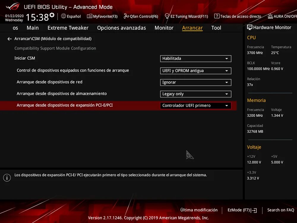Select Arranque desde dispositivos de red label
Screen dimensions: 297x223
pos(49,82)
